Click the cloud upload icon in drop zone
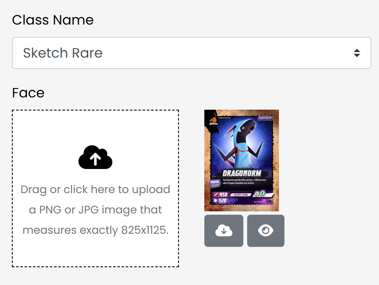This screenshot has height=285, width=379. point(95,157)
